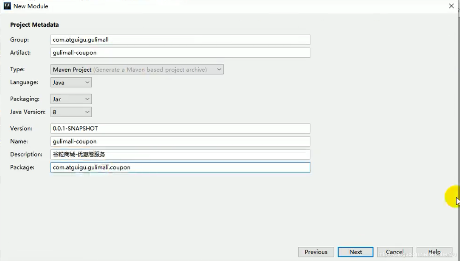Go back with the Previous button
Image resolution: width=460 pixels, height=261 pixels.
pos(316,252)
